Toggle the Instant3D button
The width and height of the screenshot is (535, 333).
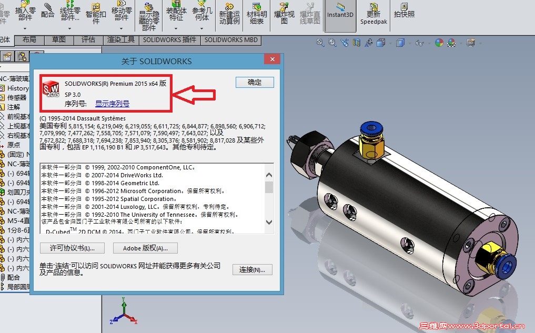point(340,15)
